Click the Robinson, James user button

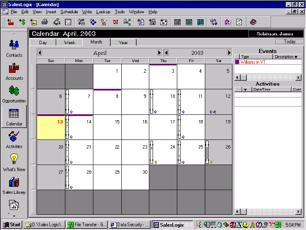(x=276, y=34)
